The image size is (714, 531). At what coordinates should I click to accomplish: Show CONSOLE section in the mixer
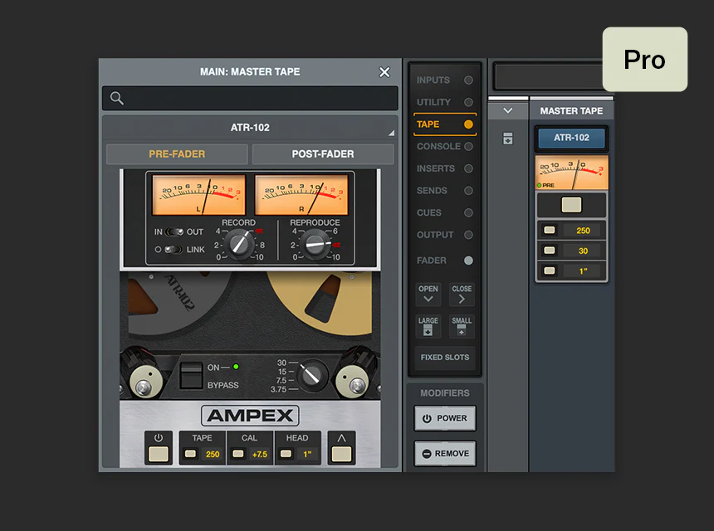tap(438, 146)
